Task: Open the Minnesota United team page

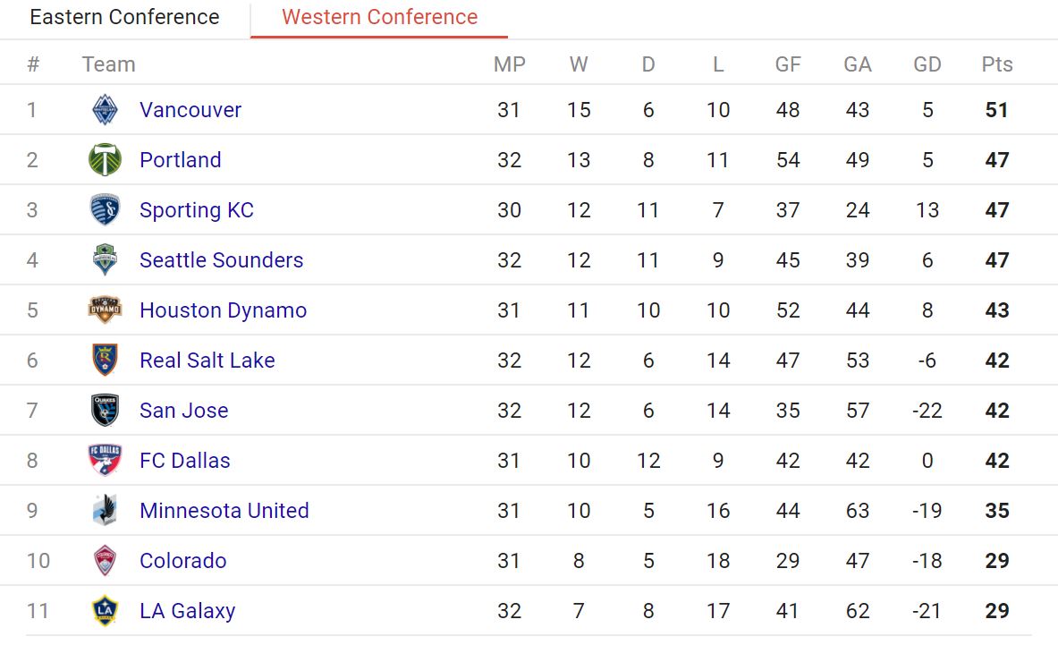Action: (224, 510)
